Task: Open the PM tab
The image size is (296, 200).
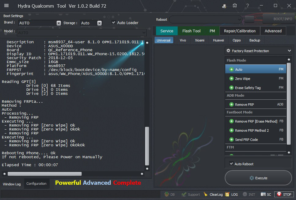Action: click(212, 31)
